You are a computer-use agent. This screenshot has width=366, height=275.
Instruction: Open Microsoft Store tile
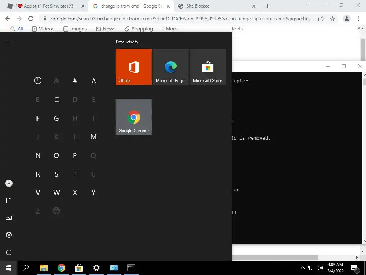coord(208,67)
